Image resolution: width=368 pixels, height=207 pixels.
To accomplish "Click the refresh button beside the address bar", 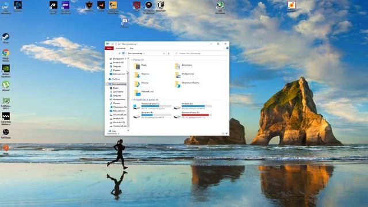I will (x=168, y=53).
